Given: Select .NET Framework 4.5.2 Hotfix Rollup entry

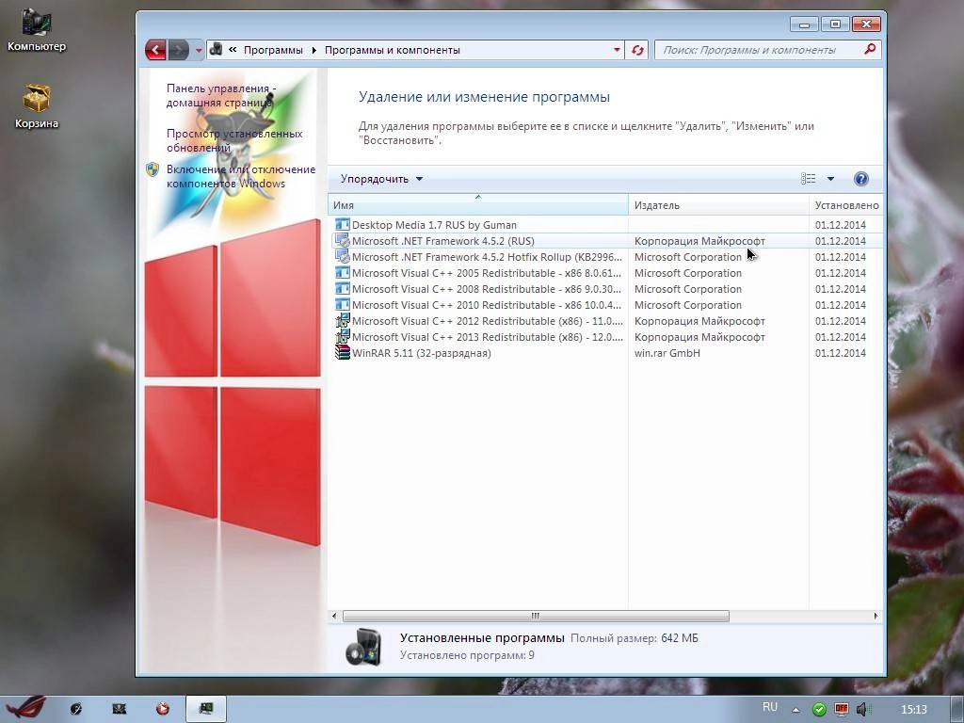Looking at the screenshot, I should (487, 257).
